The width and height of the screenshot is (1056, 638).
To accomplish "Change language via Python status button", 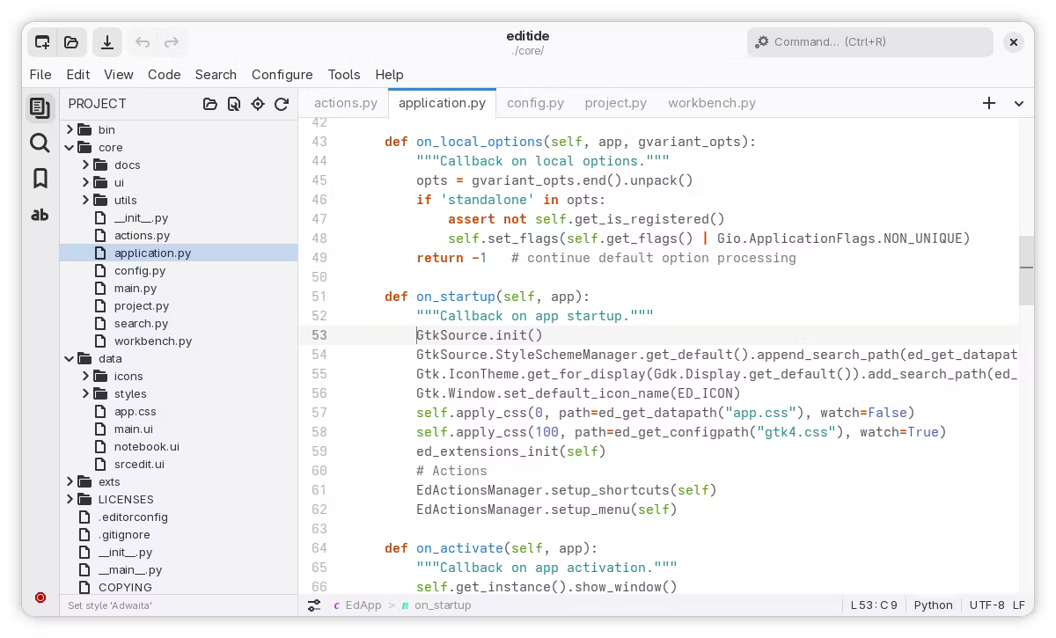I will point(933,605).
